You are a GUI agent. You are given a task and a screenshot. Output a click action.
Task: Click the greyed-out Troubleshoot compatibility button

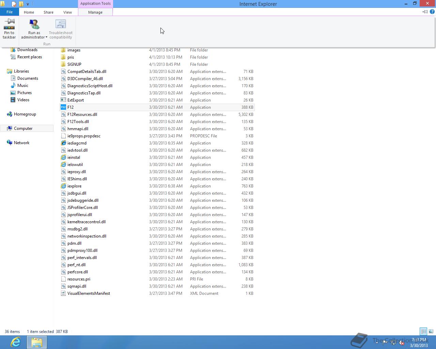pyautogui.click(x=61, y=29)
